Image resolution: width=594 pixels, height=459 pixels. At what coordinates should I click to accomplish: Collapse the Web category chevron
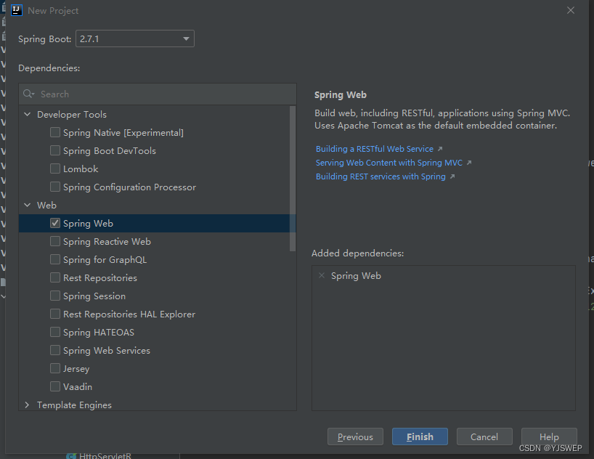click(28, 205)
